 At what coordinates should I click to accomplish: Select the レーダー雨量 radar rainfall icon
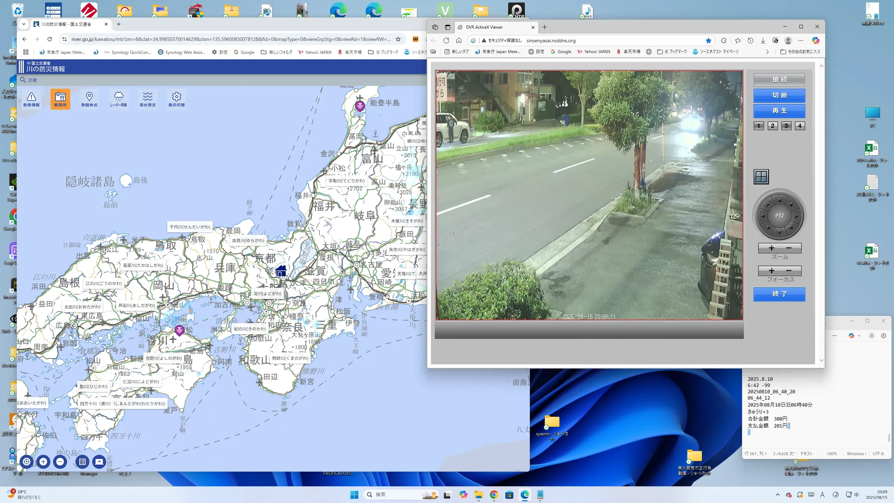[x=118, y=99]
